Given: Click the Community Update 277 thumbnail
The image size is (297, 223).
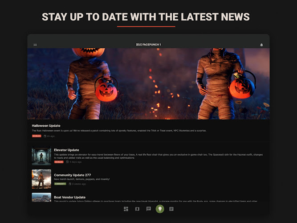Looking at the screenshot, I should [x=41, y=179].
